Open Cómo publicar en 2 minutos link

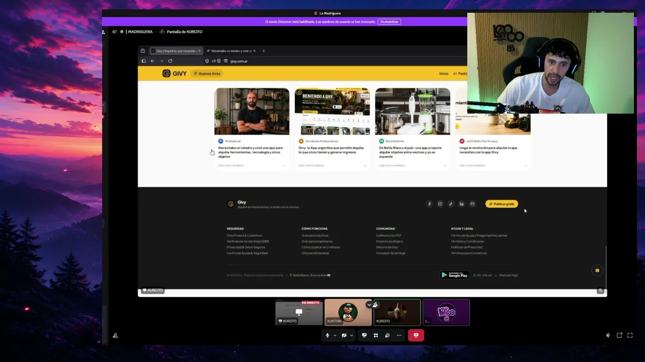pyautogui.click(x=320, y=247)
